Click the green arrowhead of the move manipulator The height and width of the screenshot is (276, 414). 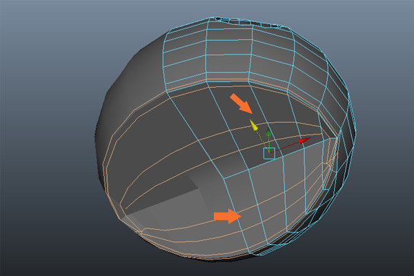268,132
